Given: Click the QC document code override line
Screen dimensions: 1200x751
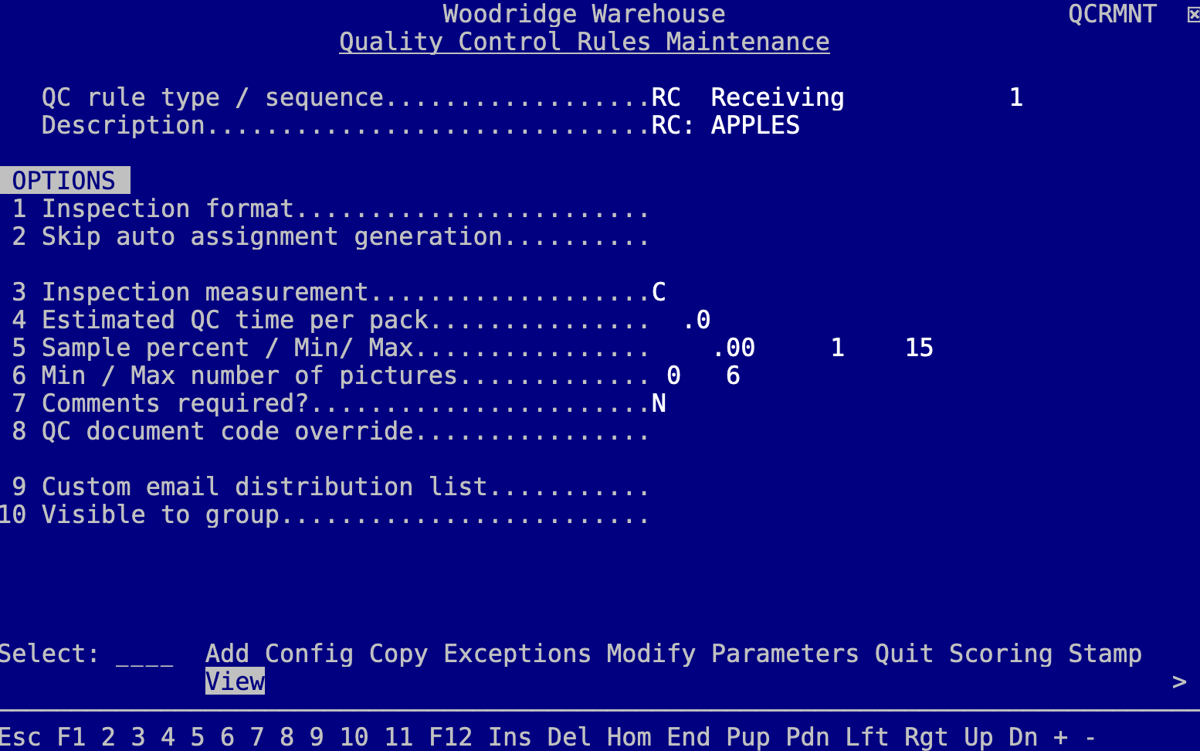Looking at the screenshot, I should point(331,431).
